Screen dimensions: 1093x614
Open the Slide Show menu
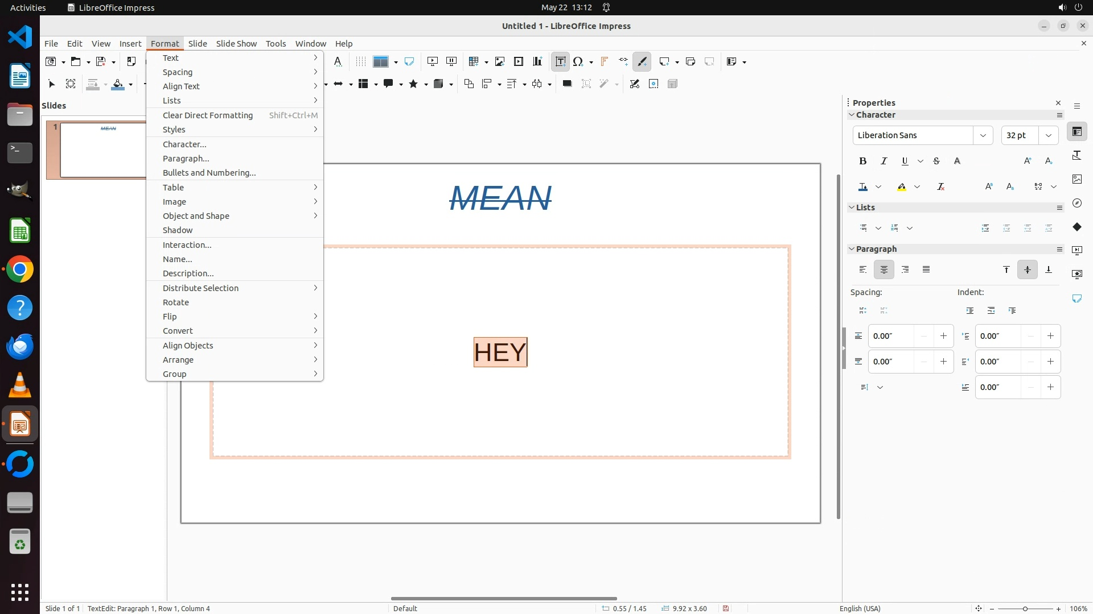click(236, 44)
